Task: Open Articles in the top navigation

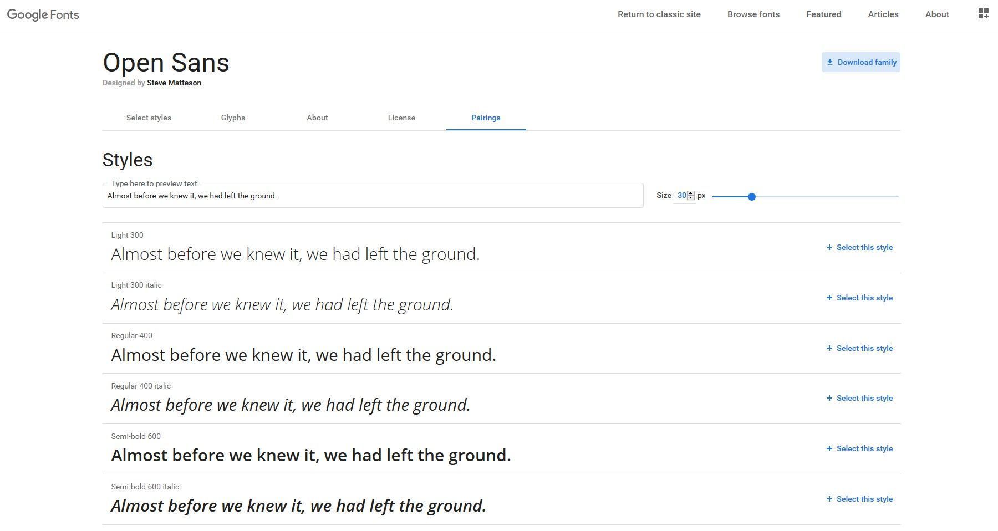Action: pos(883,14)
